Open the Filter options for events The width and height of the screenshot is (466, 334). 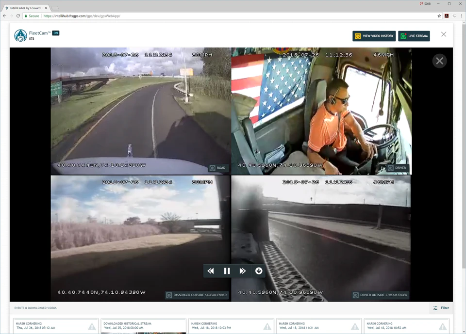click(442, 308)
